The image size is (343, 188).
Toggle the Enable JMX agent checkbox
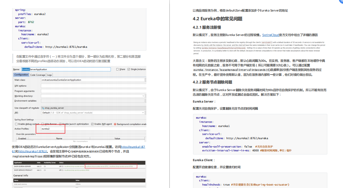[92, 124]
